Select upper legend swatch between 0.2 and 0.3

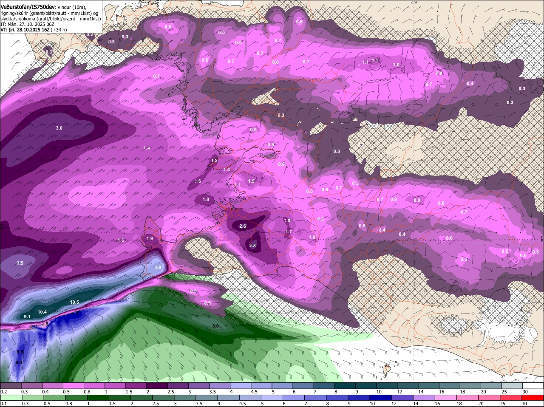(11, 385)
